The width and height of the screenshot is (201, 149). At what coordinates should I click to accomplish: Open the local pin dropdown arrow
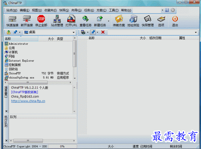point(20,32)
